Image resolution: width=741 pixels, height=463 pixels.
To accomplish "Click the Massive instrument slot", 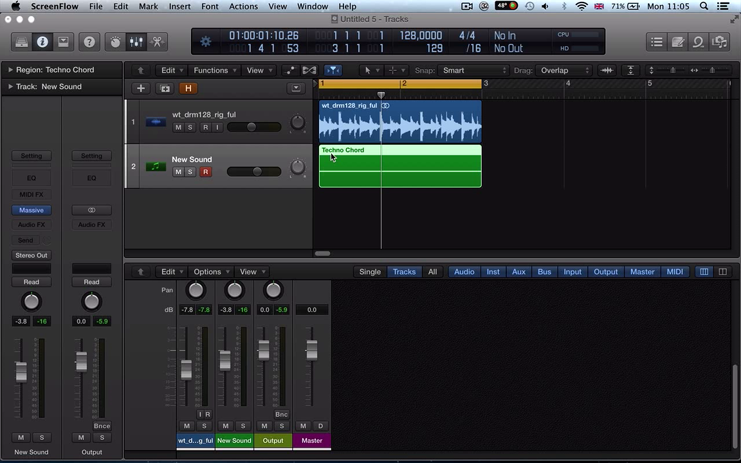I will (x=31, y=210).
